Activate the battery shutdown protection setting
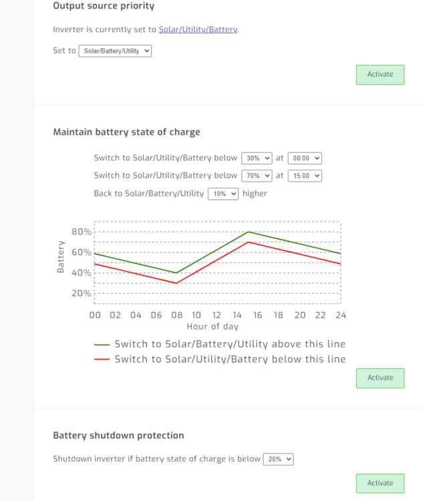Image resolution: width=423 pixels, height=501 pixels. [x=380, y=483]
